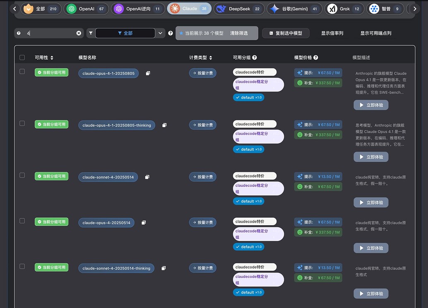
Task: Click claudecode特价 tag in claude-sonnet-4-20250514 row
Action: pos(255,176)
